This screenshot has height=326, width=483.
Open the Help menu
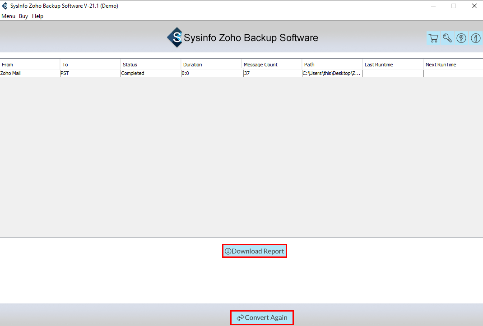pyautogui.click(x=37, y=16)
